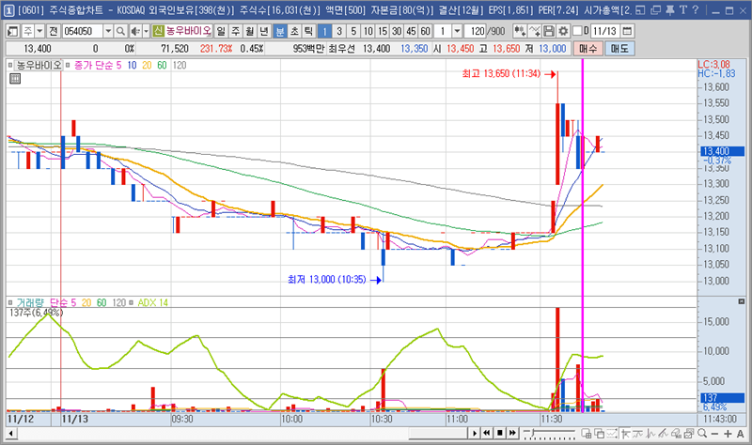Expand the stock code dropdown arrow
Viewport: 752px width, 445px height.
(x=108, y=31)
